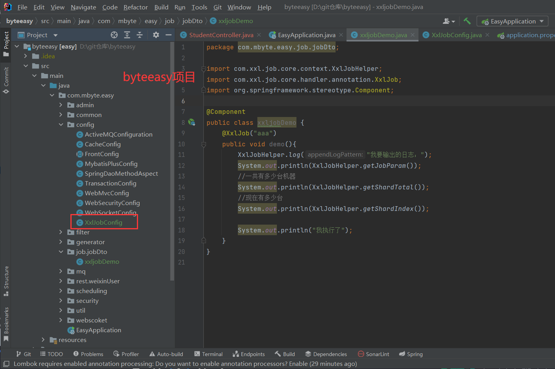This screenshot has width=555, height=369.
Task: Open Project panel settings gear
Action: click(156, 35)
